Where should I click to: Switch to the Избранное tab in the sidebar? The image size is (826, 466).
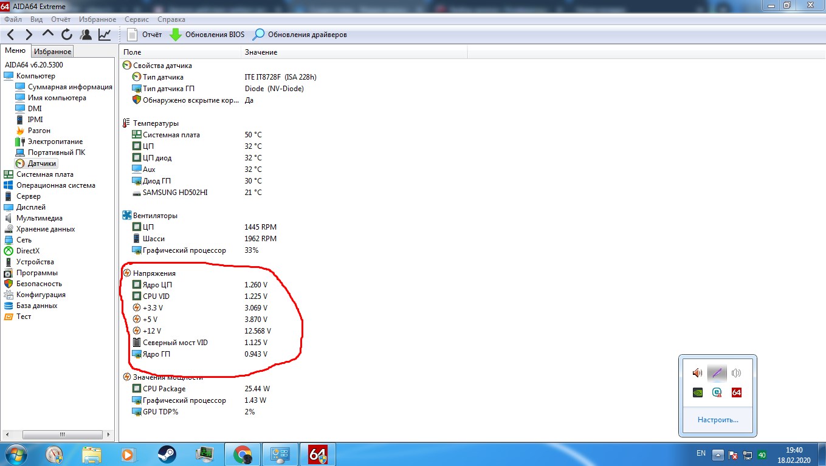53,52
